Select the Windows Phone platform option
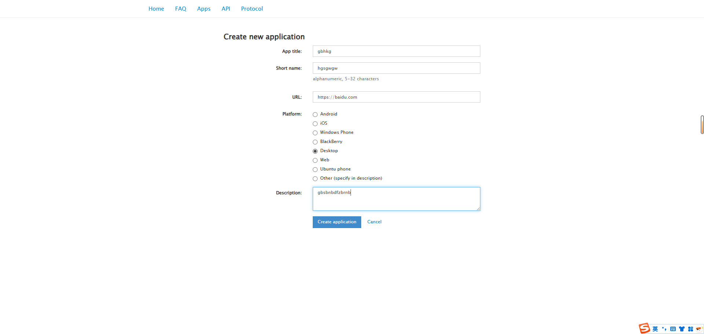The width and height of the screenshot is (704, 334). [x=315, y=133]
